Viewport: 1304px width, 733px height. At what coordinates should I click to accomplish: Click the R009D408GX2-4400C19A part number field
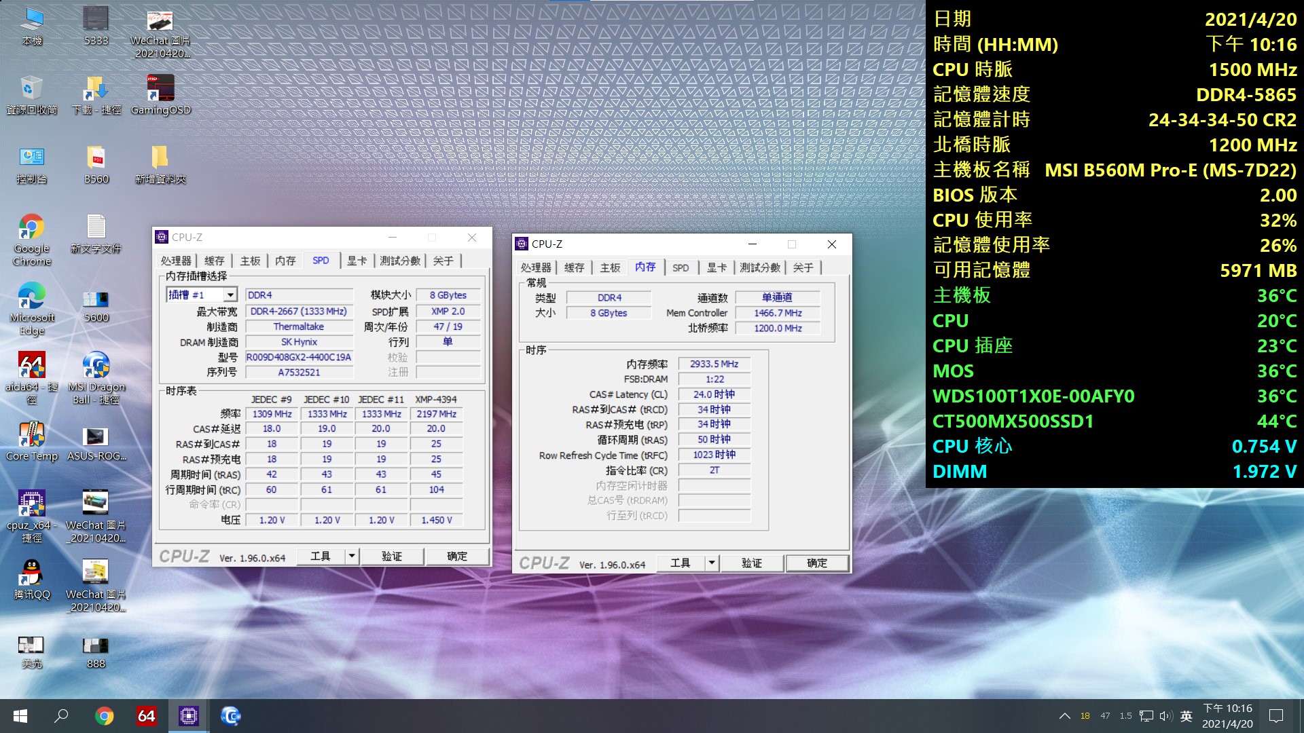pyautogui.click(x=299, y=357)
